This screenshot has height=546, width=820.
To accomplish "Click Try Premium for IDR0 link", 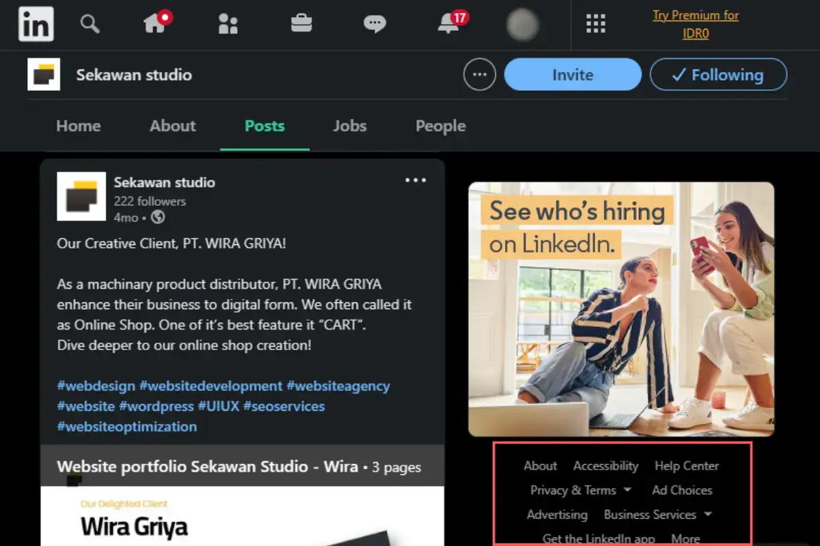I will tap(696, 24).
